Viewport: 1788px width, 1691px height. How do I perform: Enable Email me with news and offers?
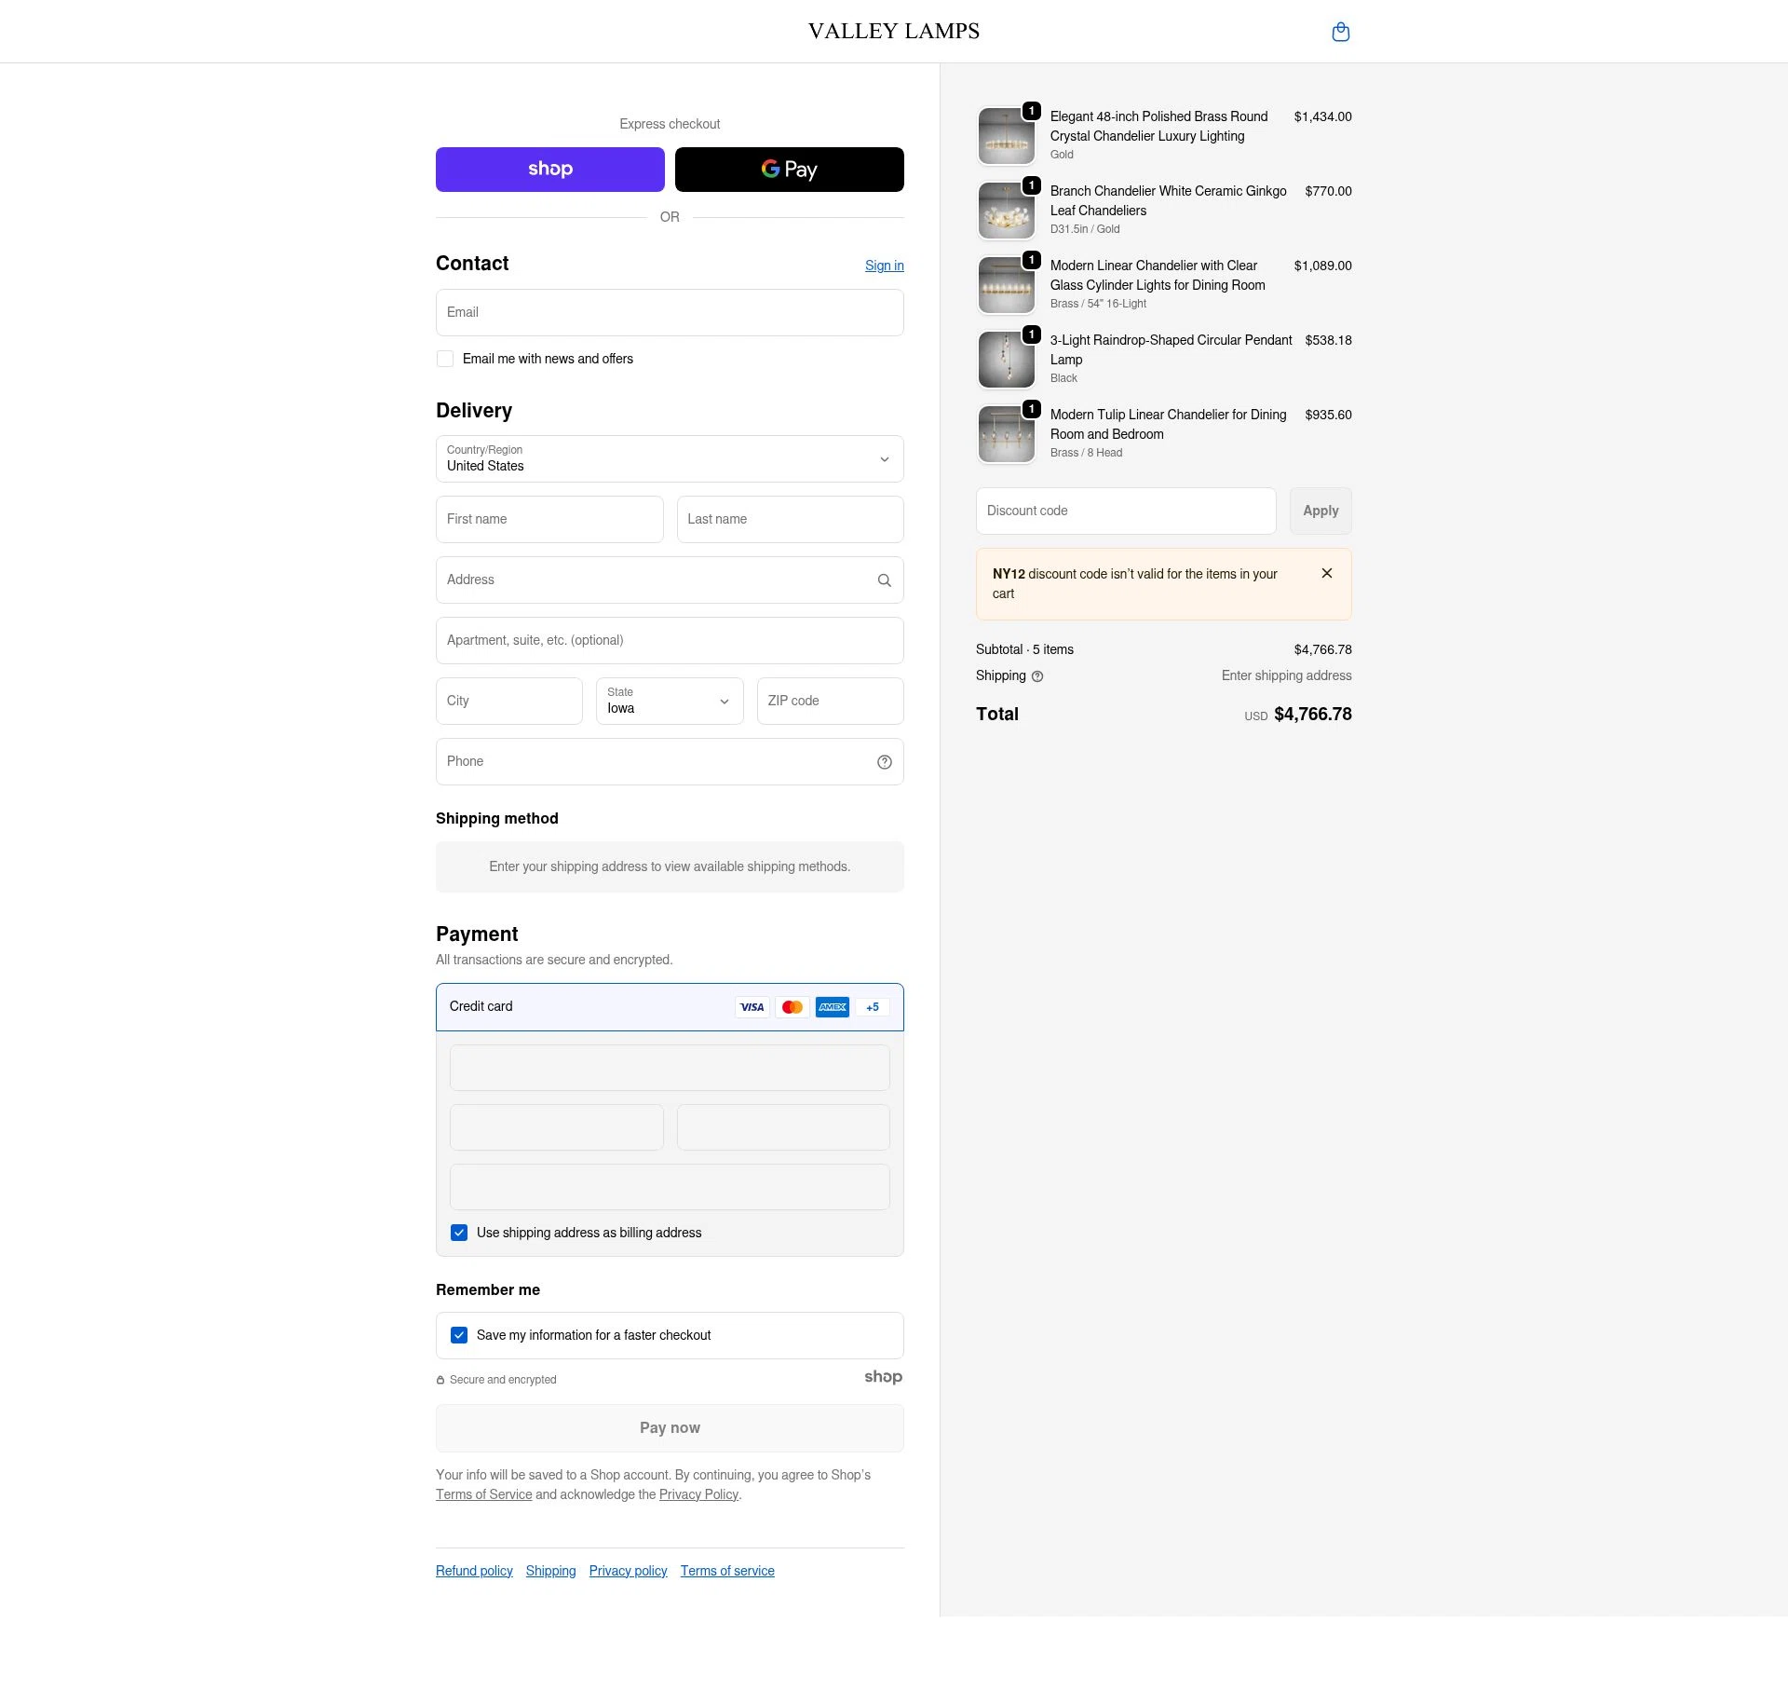click(444, 358)
